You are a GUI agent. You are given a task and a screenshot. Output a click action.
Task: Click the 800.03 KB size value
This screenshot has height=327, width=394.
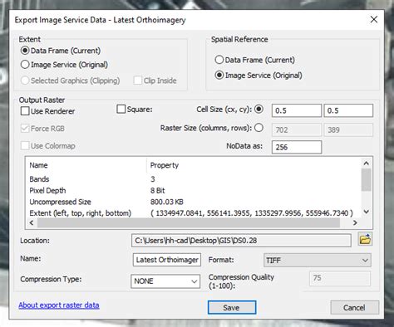tap(167, 202)
